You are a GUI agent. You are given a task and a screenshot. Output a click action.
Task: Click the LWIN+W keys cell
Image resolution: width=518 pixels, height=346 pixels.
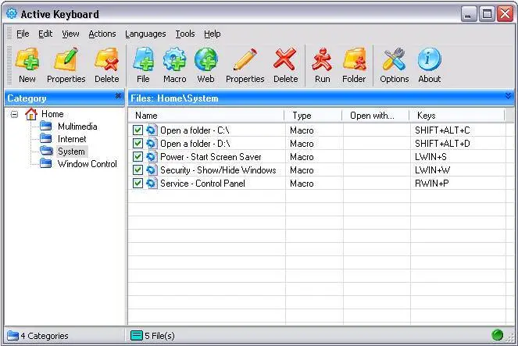(x=432, y=170)
